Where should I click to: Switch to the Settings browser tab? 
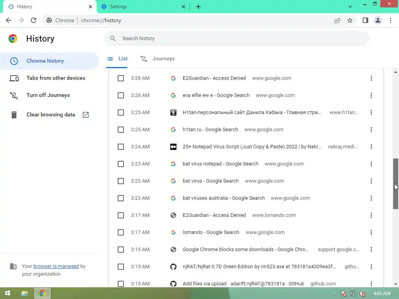point(143,7)
